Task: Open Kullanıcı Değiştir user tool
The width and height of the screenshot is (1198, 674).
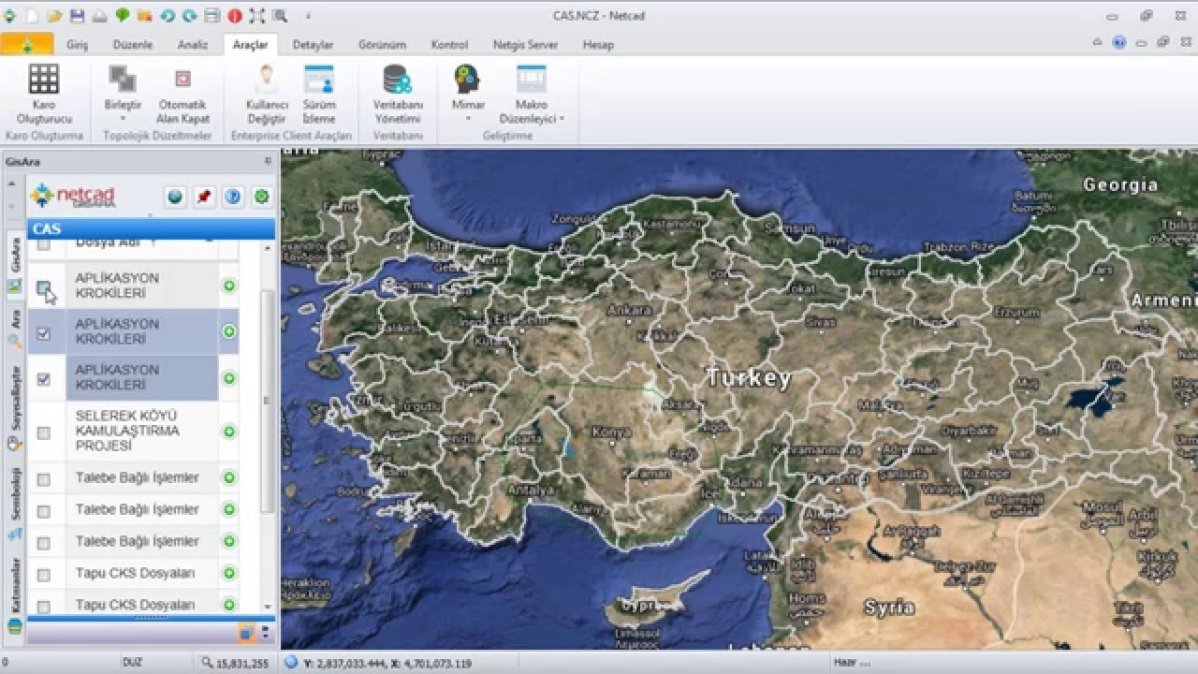Action: click(267, 95)
